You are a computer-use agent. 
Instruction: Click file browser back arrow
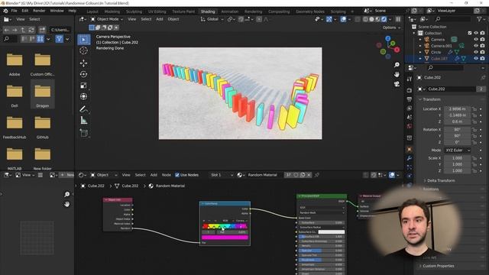click(x=7, y=30)
